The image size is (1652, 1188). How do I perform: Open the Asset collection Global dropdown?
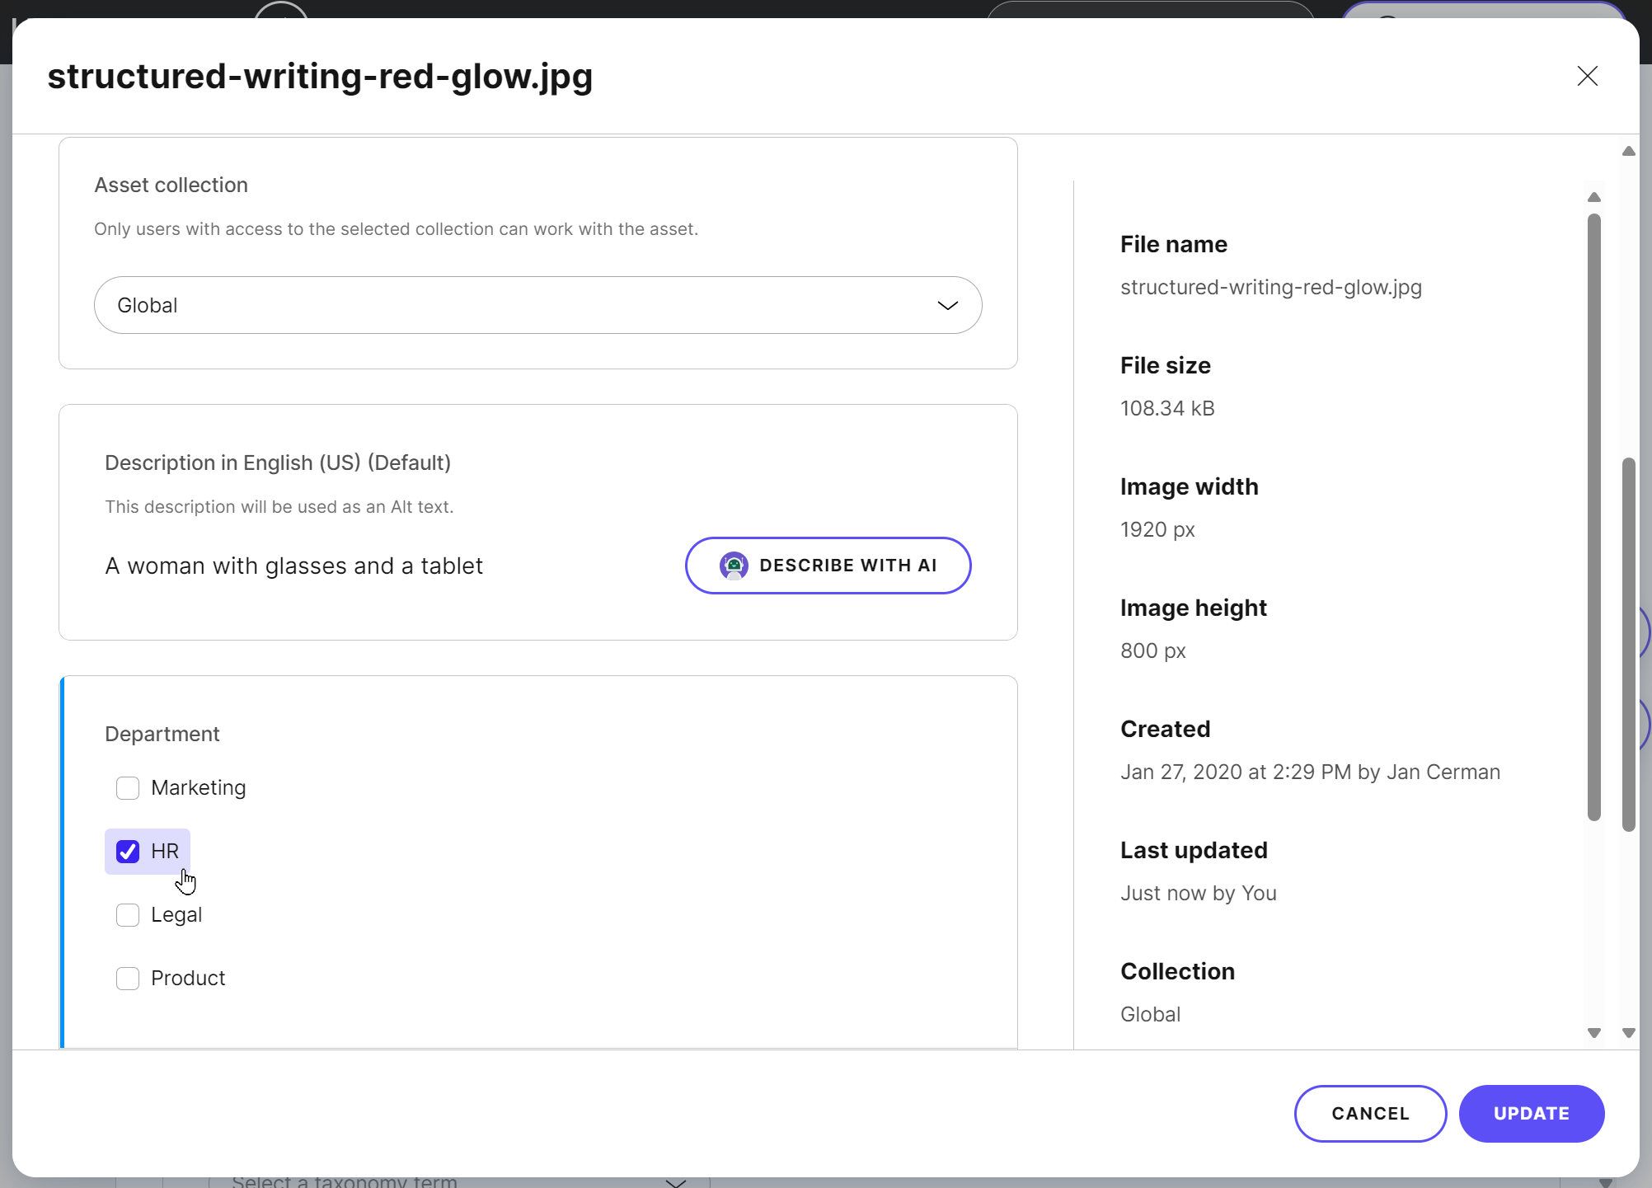coord(537,305)
